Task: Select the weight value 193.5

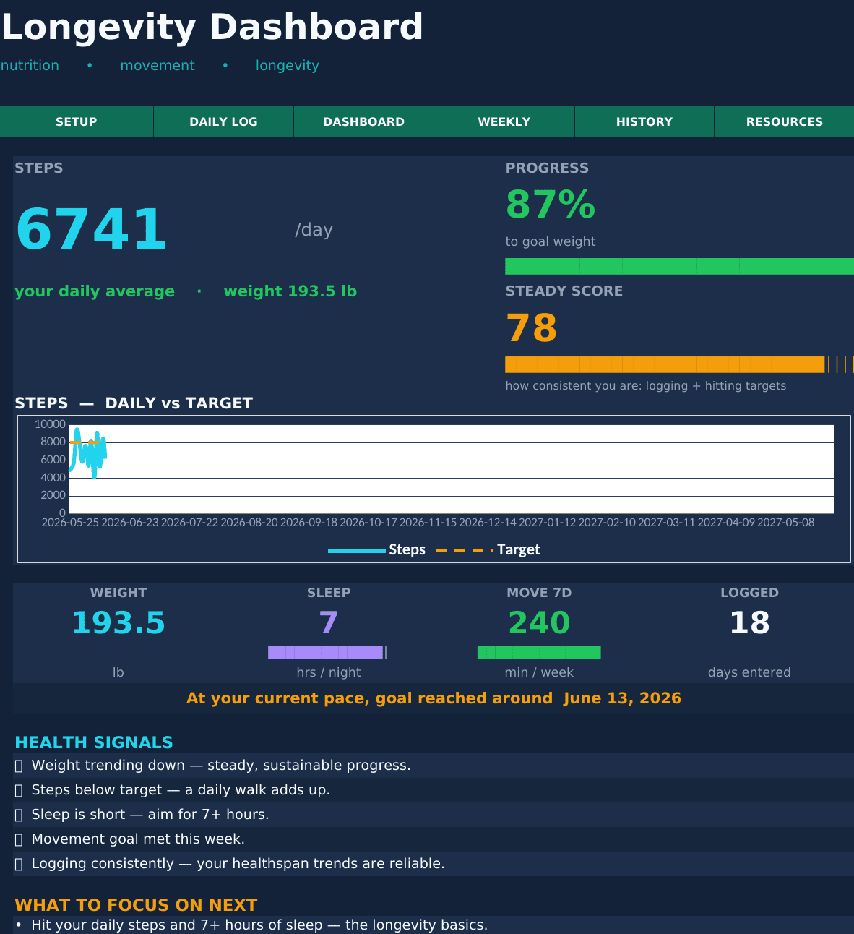Action: (118, 622)
